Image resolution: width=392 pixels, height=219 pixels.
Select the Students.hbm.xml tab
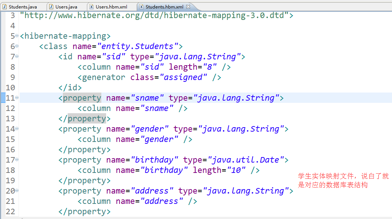tap(164, 7)
